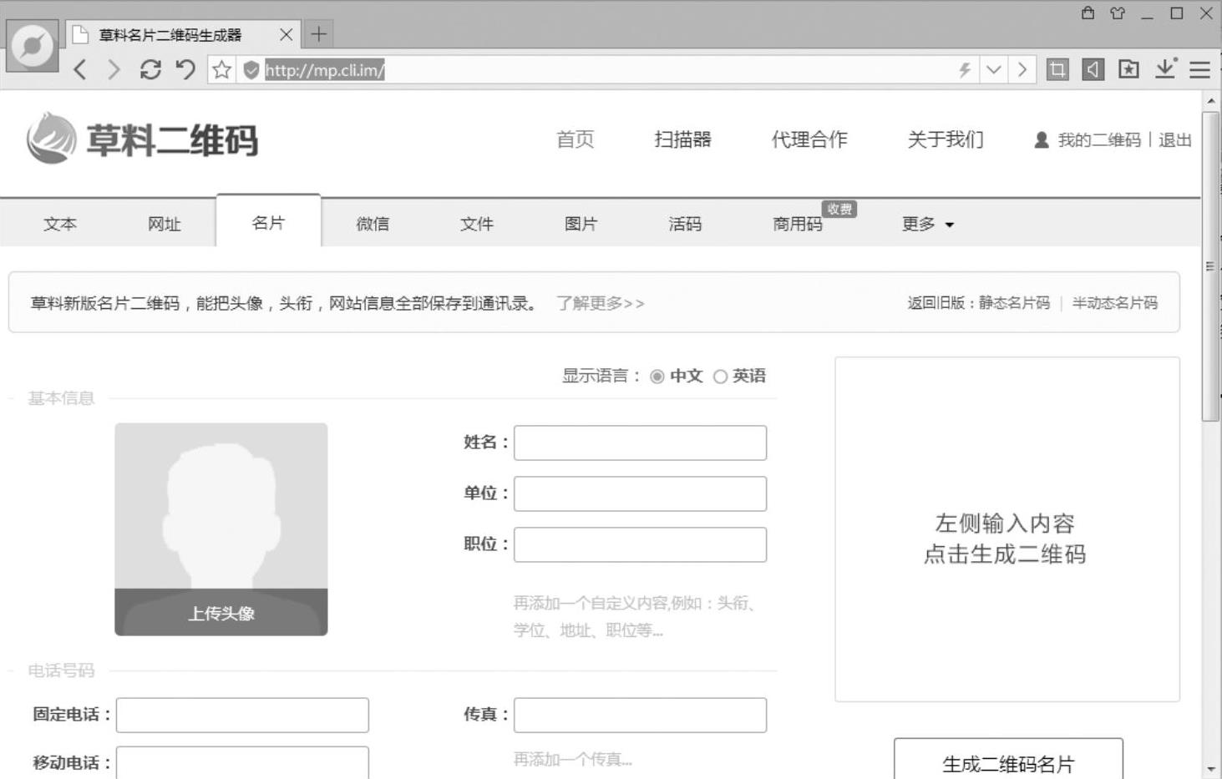Click the 退出 logout link
Viewport: 1222px width, 779px height.
point(1175,140)
